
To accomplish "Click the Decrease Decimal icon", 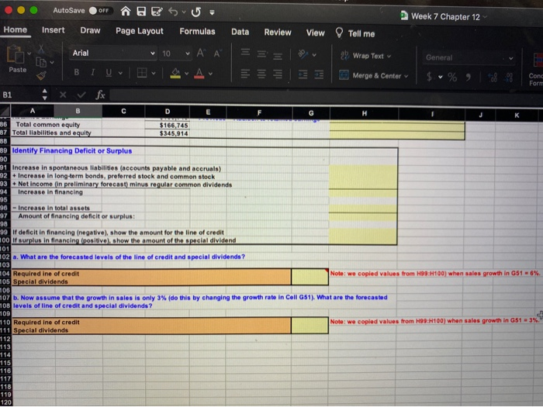I will coord(509,78).
